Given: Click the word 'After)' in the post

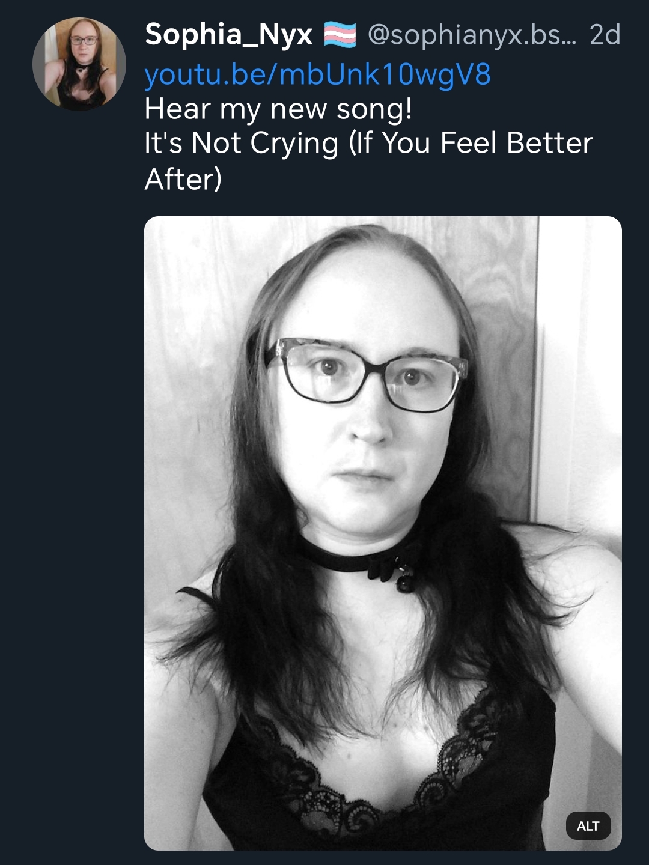Looking at the screenshot, I should coord(183,179).
